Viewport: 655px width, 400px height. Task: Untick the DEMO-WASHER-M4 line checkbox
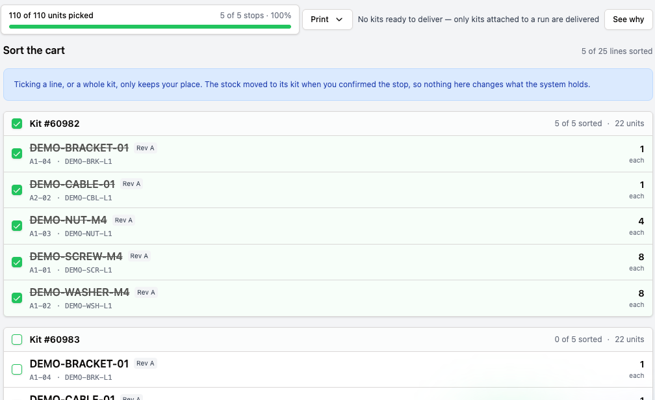(x=17, y=298)
